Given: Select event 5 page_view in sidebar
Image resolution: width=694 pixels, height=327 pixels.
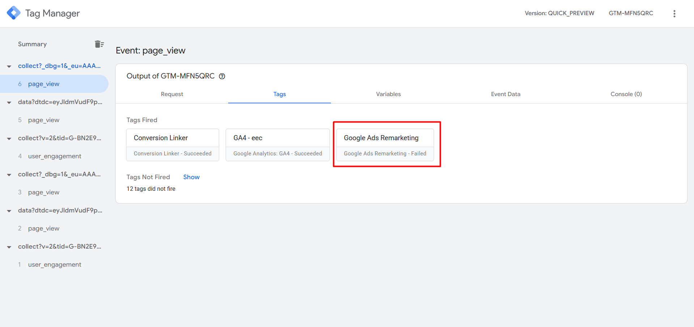Looking at the screenshot, I should pos(44,120).
